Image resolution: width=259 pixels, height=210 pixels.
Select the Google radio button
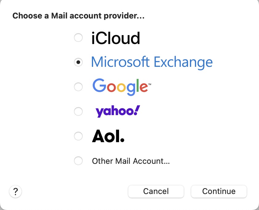tap(78, 87)
